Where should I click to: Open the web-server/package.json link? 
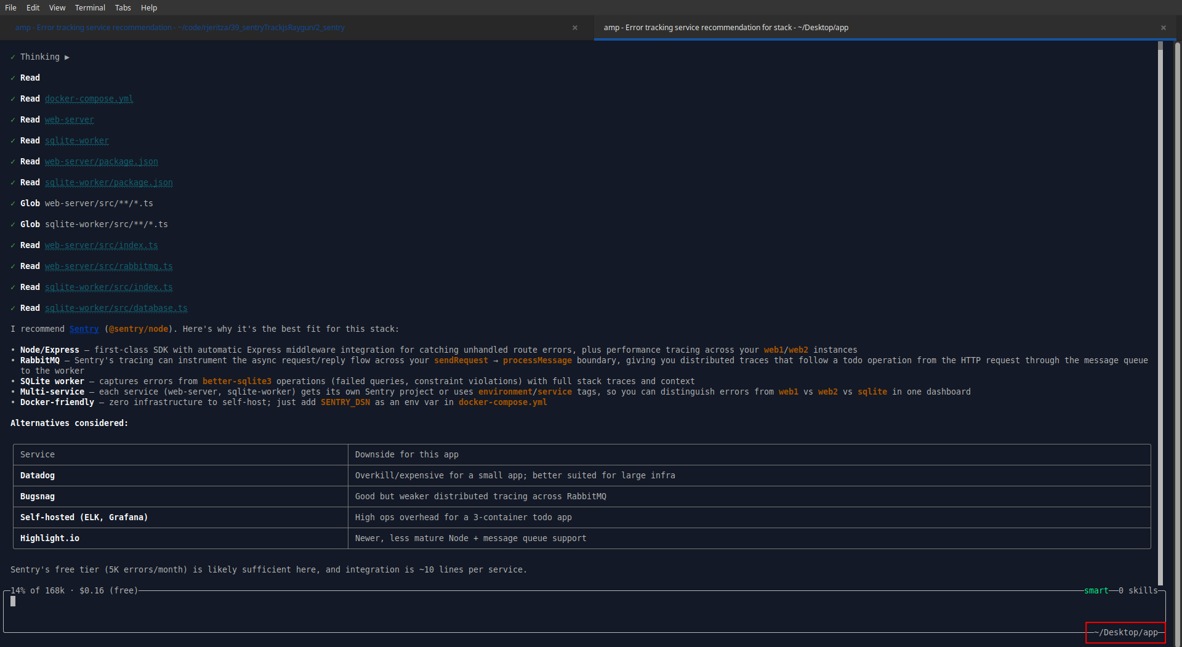101,161
